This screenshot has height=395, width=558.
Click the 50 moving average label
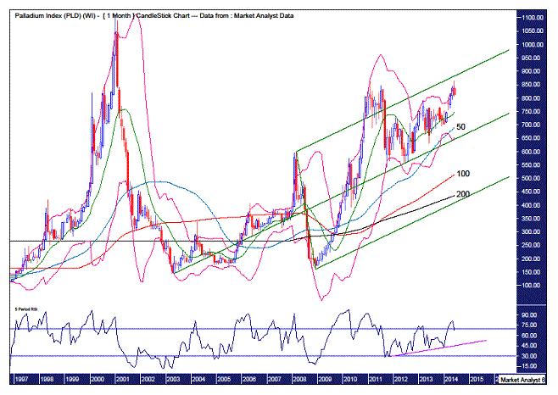[x=460, y=126]
